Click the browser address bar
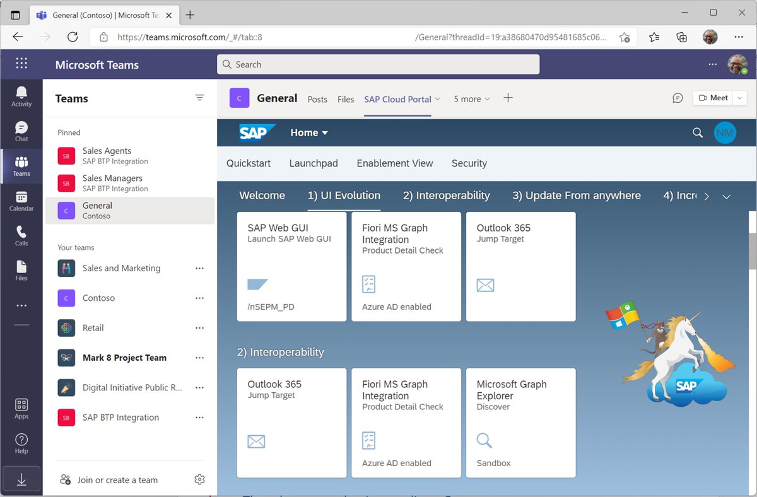This screenshot has width=757, height=497. (x=363, y=37)
